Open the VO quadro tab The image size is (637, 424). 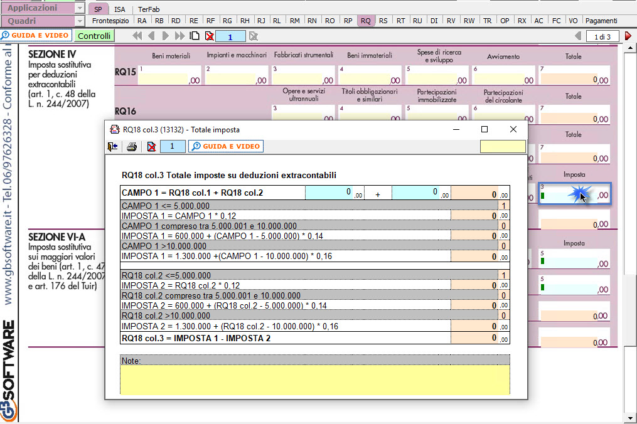573,21
